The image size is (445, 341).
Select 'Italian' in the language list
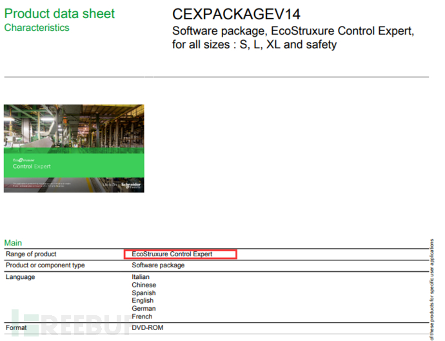pyautogui.click(x=141, y=277)
